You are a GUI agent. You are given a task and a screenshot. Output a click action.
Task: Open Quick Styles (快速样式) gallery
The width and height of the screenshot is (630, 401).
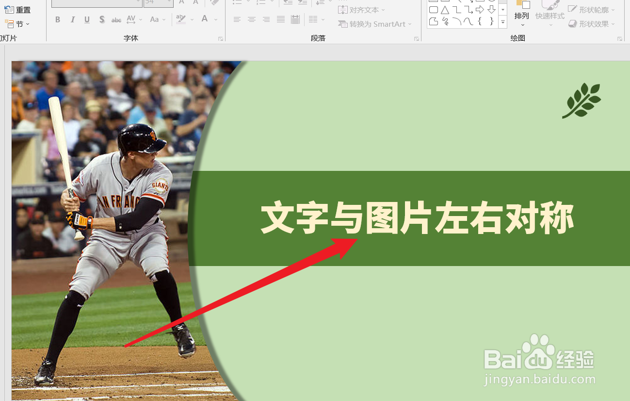[x=550, y=14]
